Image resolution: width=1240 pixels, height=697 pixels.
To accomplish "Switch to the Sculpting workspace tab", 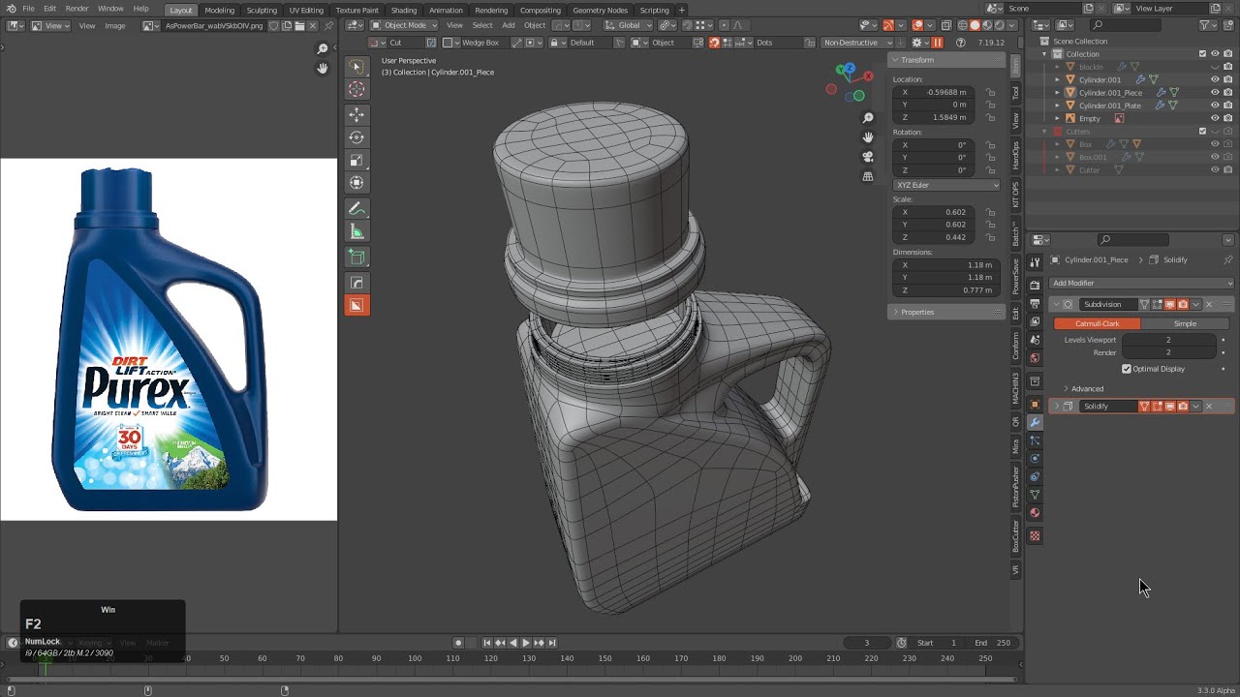I will click(262, 10).
